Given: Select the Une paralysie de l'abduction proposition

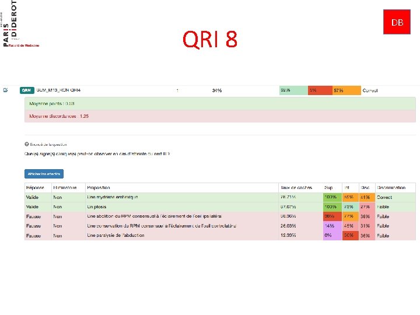Looking at the screenshot, I should [116, 236].
